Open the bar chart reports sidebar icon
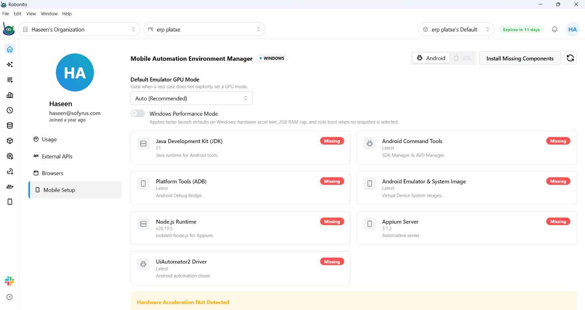Screen dimensions: 585x310 [10, 95]
